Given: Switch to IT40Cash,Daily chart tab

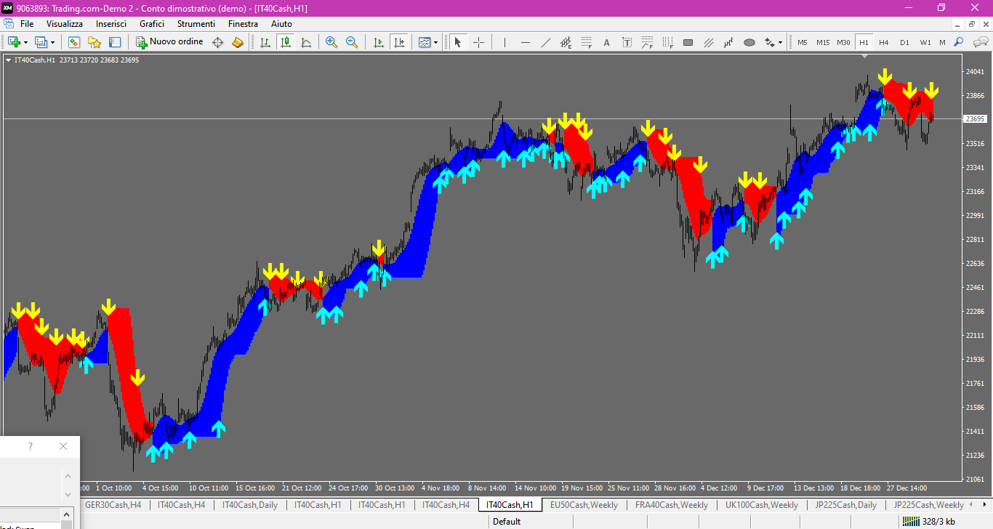Looking at the screenshot, I should tap(250, 504).
